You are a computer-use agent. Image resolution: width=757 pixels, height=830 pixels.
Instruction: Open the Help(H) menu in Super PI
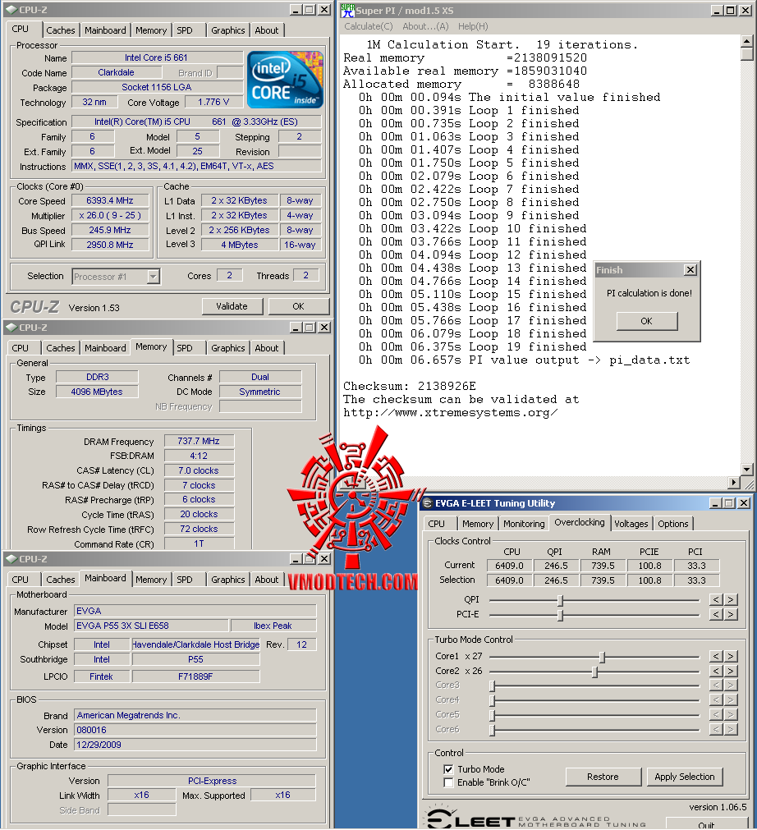point(473,26)
